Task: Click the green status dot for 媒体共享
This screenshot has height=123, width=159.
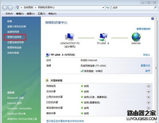Action: click(x=82, y=113)
